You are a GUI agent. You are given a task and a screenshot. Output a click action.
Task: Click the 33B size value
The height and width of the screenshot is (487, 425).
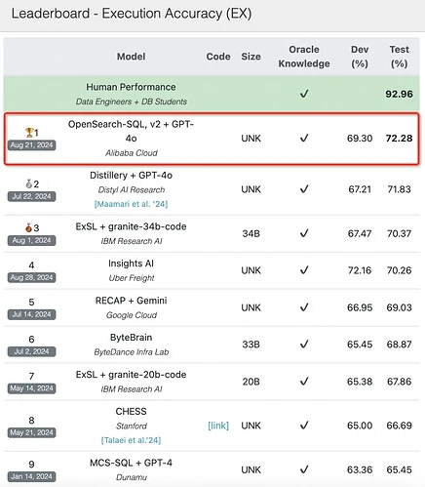[x=251, y=345]
